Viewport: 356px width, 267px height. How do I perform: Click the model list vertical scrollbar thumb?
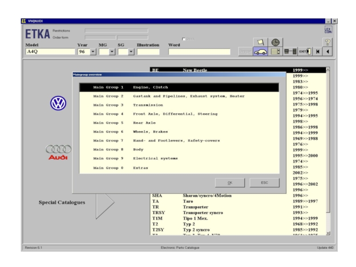(x=328, y=142)
